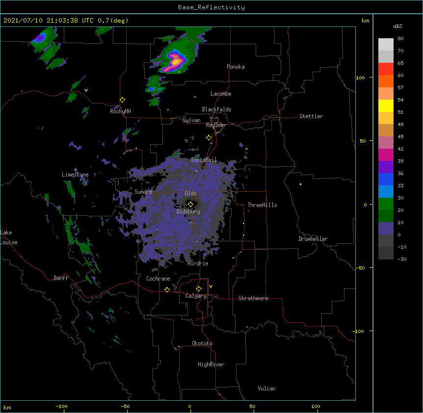Click the Drumheller label
The width and height of the screenshot is (423, 413).
(x=313, y=239)
